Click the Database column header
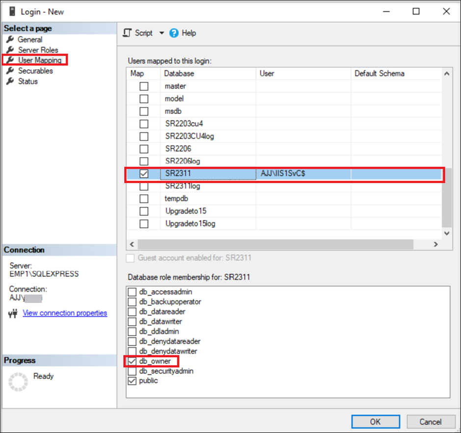Screen dimensions: 461x433 175,73
